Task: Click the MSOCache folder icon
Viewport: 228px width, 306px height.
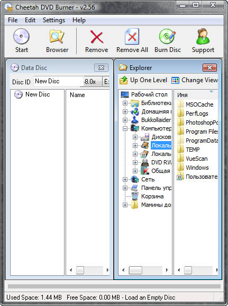Action: (x=180, y=104)
